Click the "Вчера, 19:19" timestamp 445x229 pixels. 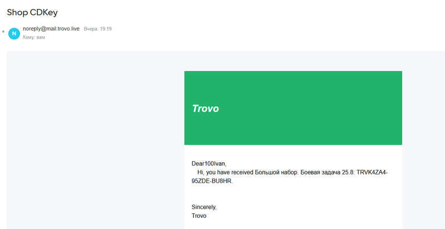98,28
